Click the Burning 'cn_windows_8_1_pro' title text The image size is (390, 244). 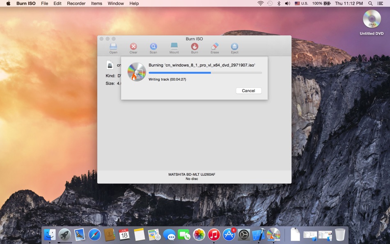coord(202,65)
